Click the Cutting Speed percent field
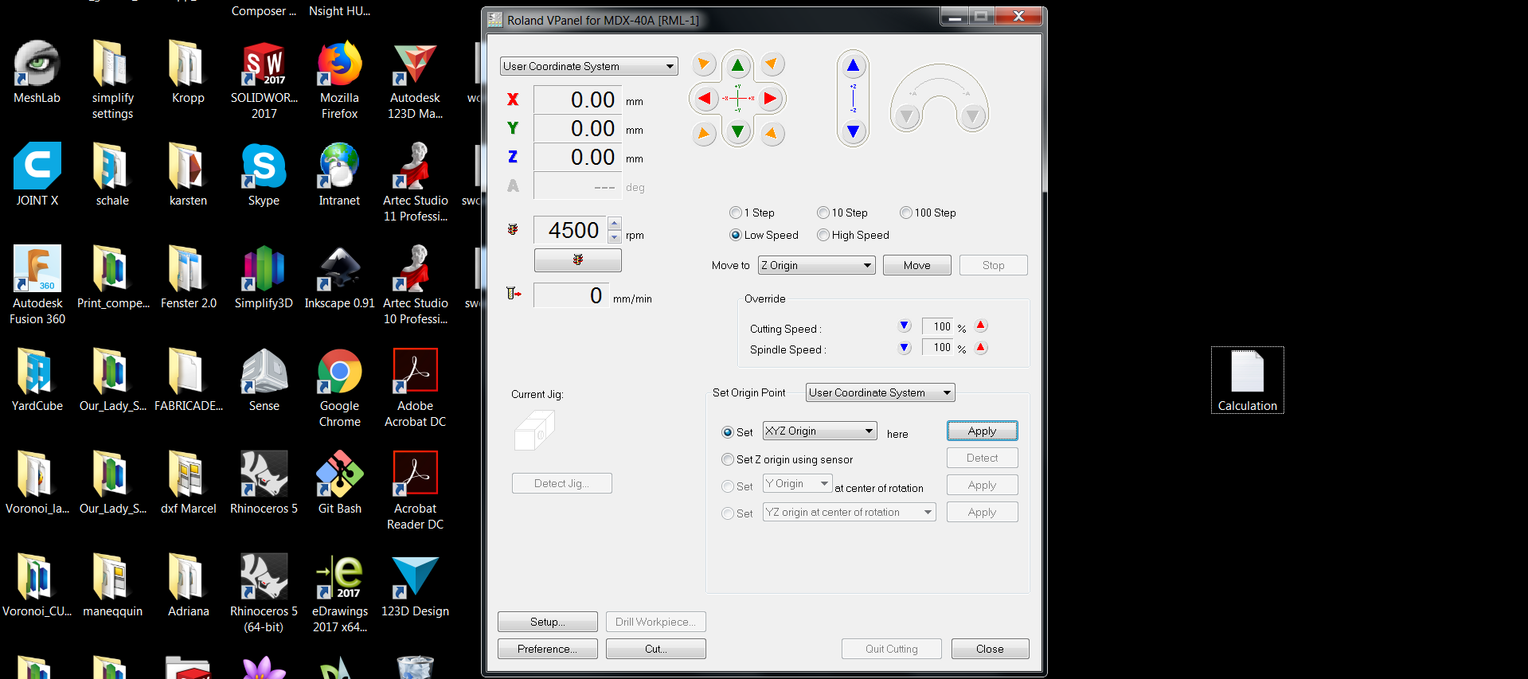 pyautogui.click(x=937, y=326)
